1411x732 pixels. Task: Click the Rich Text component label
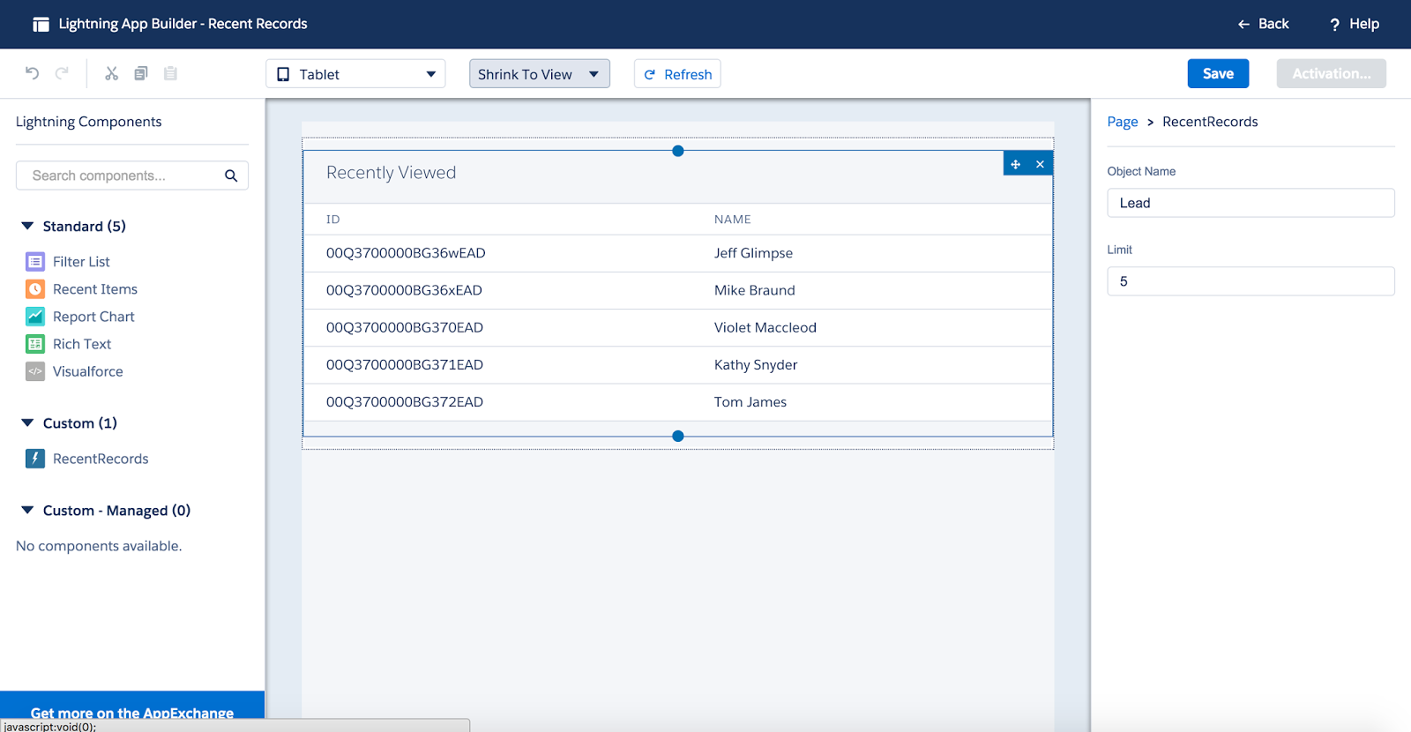pos(82,344)
